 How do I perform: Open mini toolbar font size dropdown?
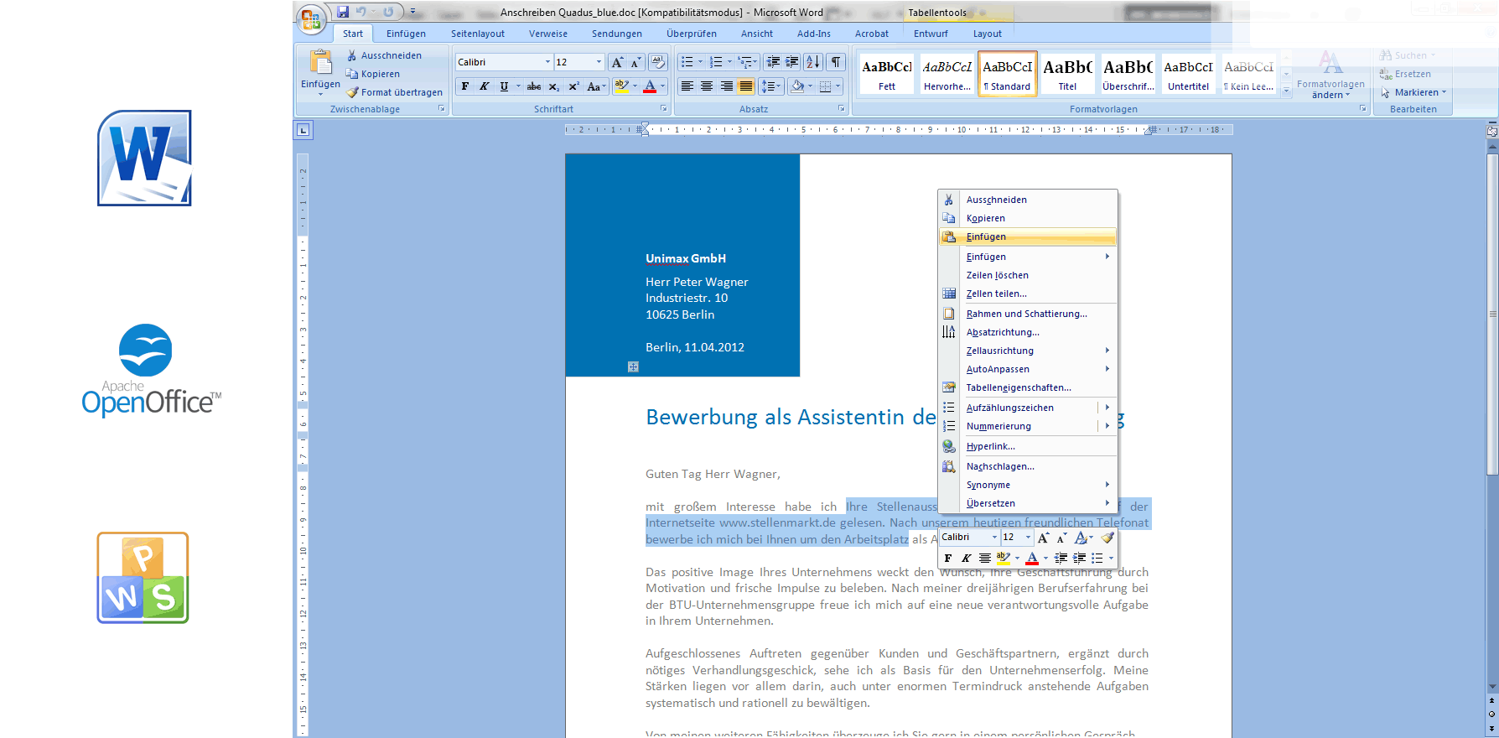click(x=1028, y=538)
